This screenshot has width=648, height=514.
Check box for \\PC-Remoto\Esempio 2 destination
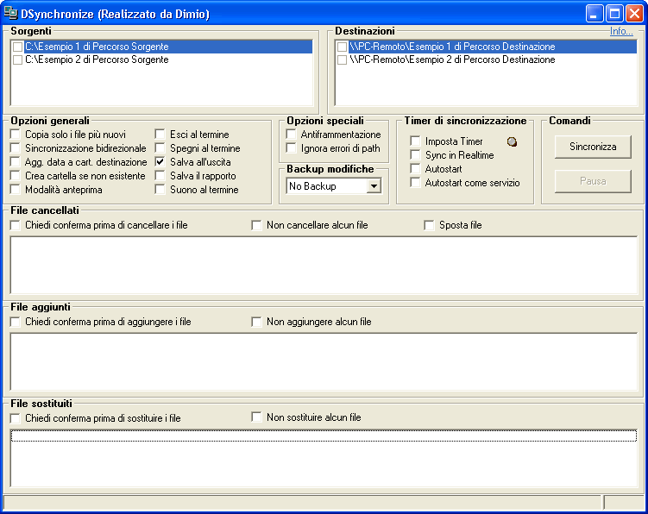(x=343, y=60)
